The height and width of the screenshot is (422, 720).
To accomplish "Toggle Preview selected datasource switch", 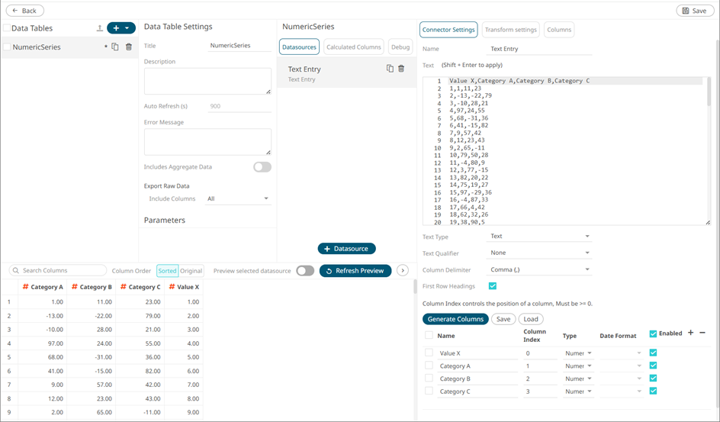I will point(305,271).
